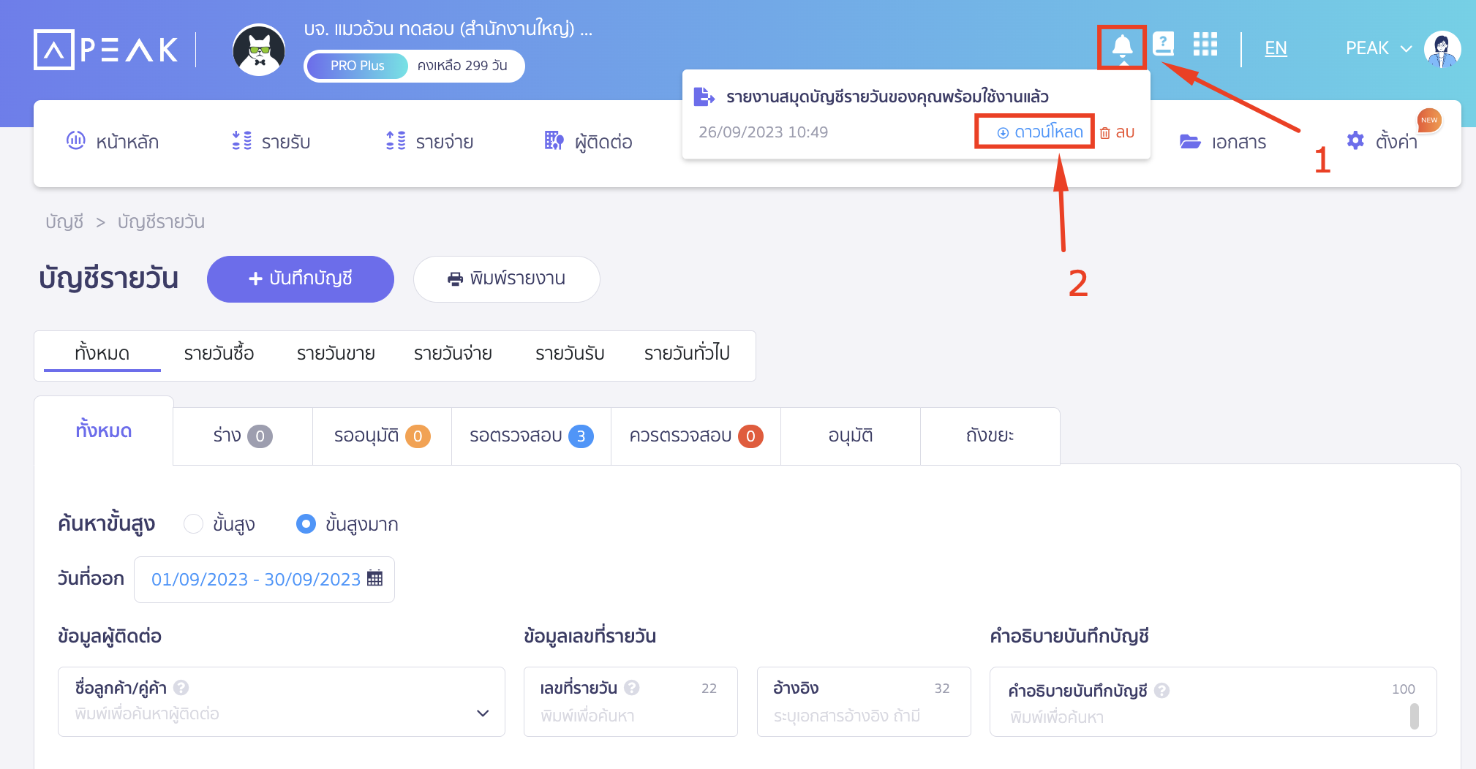The width and height of the screenshot is (1476, 769).
Task: Click the พิมพ์รายงาน print button
Action: (507, 279)
